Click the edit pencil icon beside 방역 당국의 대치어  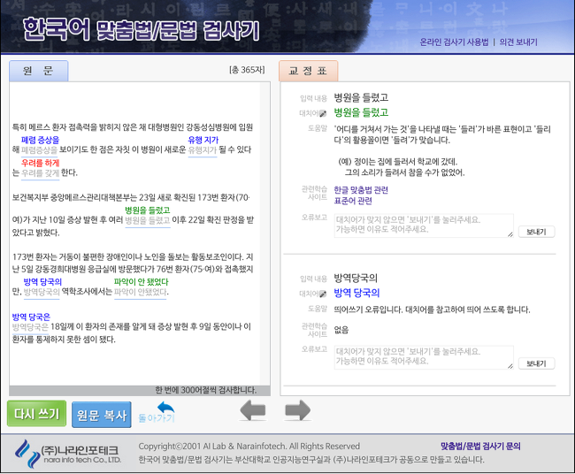pos(323,294)
